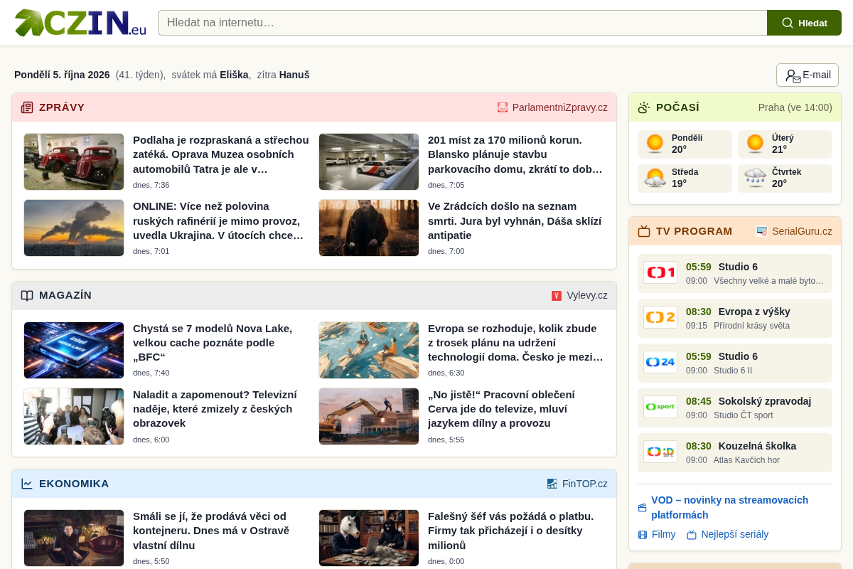853x569 pixels.
Task: Click the EKONOMIKA section heading
Action: tap(74, 484)
